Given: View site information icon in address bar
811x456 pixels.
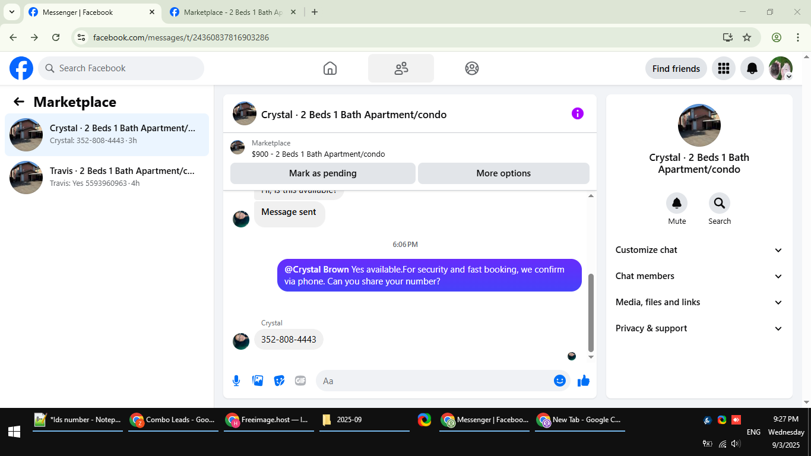Looking at the screenshot, I should (82, 37).
